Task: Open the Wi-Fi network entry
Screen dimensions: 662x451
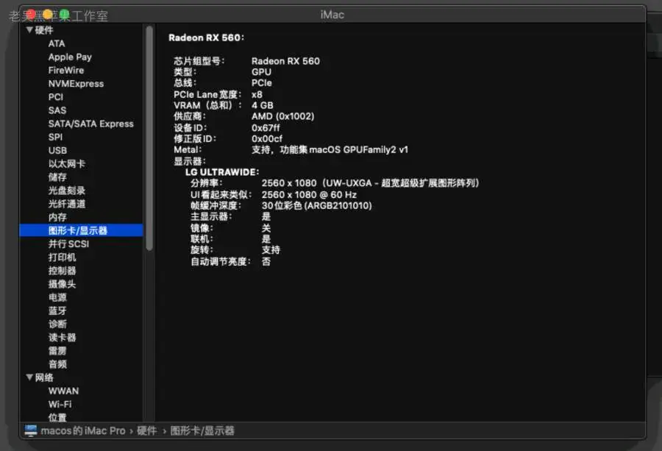Action: 60,404
